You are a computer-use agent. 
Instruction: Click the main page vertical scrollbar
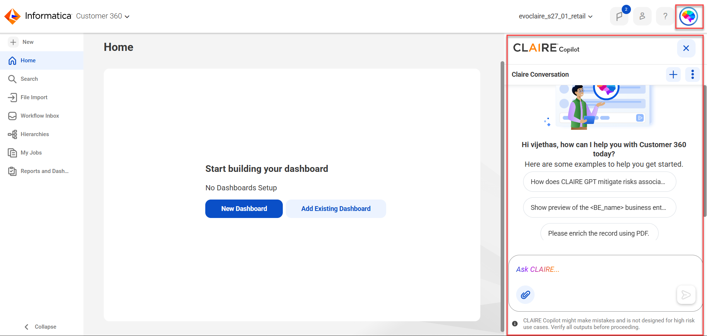(x=502, y=196)
